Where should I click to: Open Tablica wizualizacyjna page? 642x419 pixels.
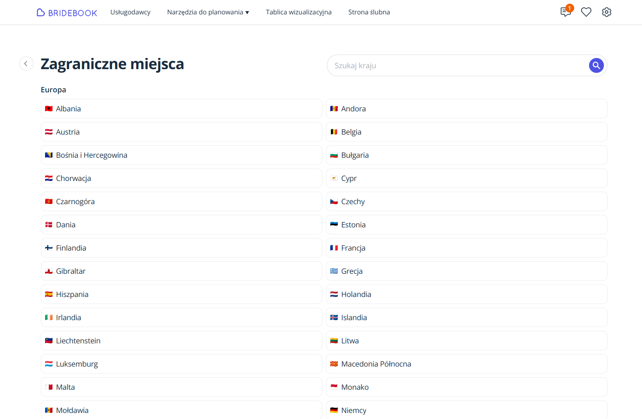[x=298, y=12]
